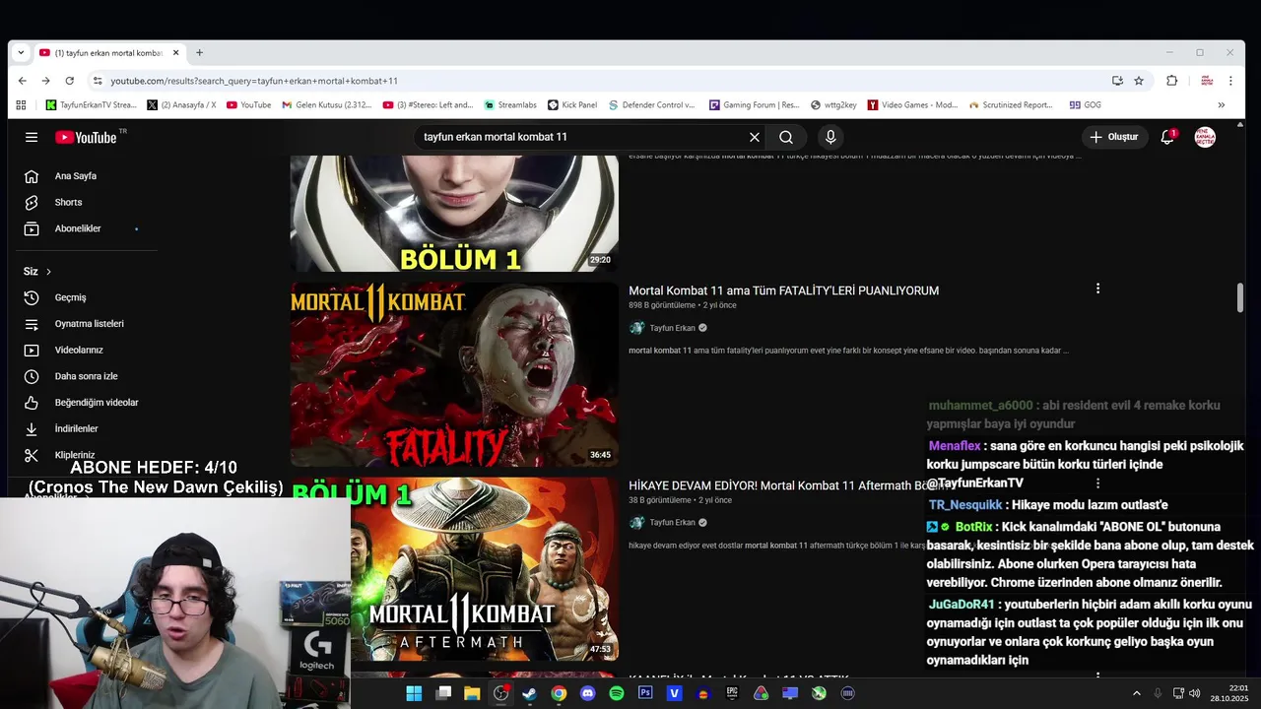Viewport: 1261px width, 709px height.
Task: Clear the search query with X
Action: tap(755, 137)
